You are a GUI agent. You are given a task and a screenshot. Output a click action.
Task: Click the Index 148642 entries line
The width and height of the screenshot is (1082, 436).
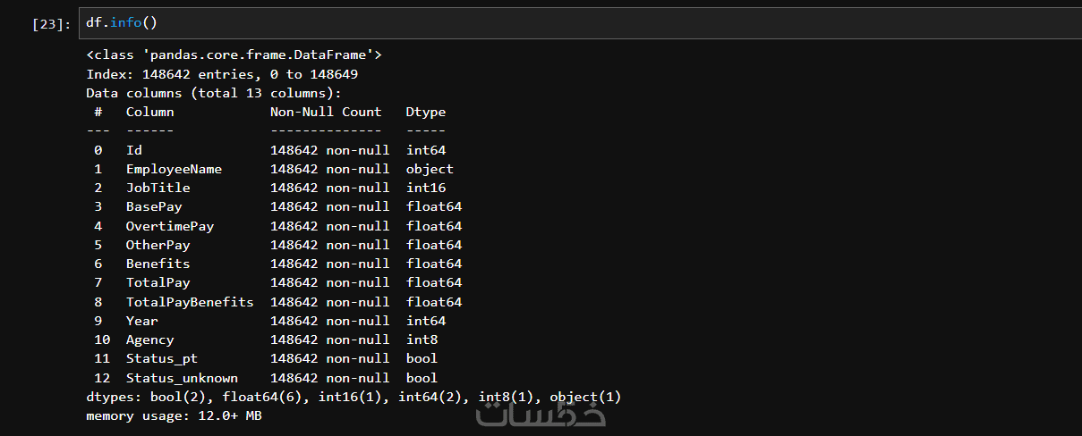click(222, 74)
